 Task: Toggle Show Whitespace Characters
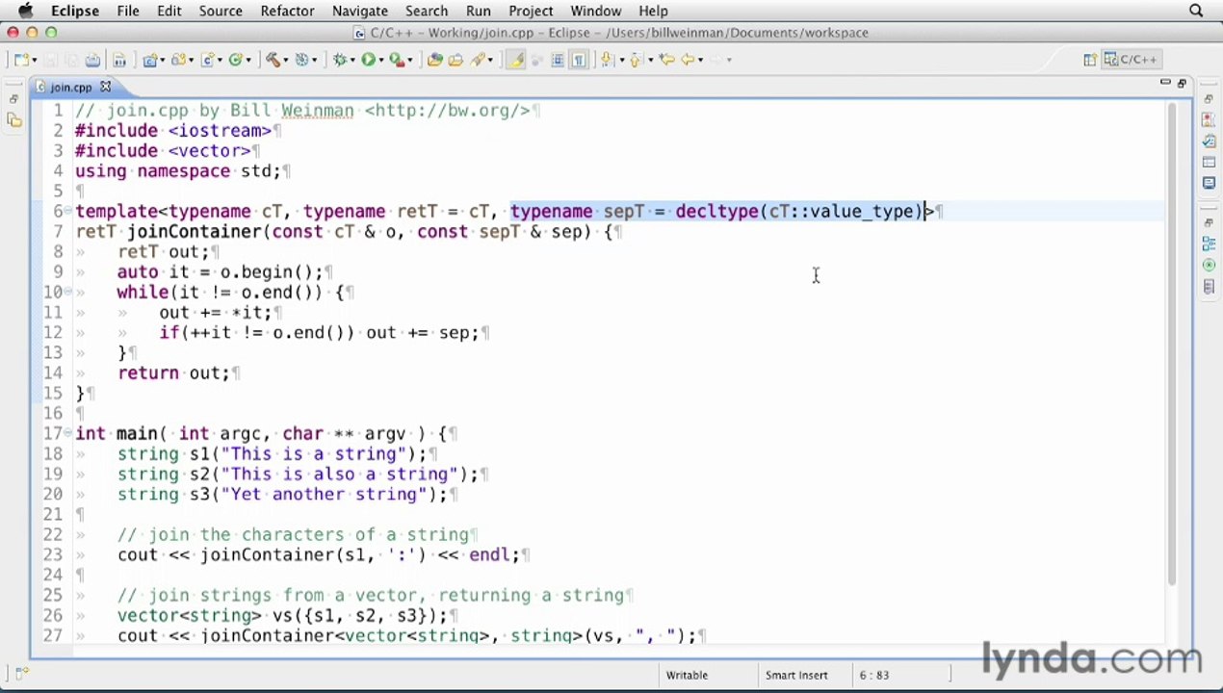pyautogui.click(x=579, y=60)
